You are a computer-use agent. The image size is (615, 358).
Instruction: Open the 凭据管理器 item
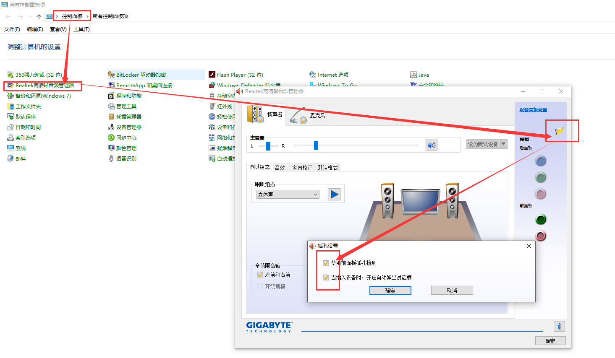pos(125,117)
